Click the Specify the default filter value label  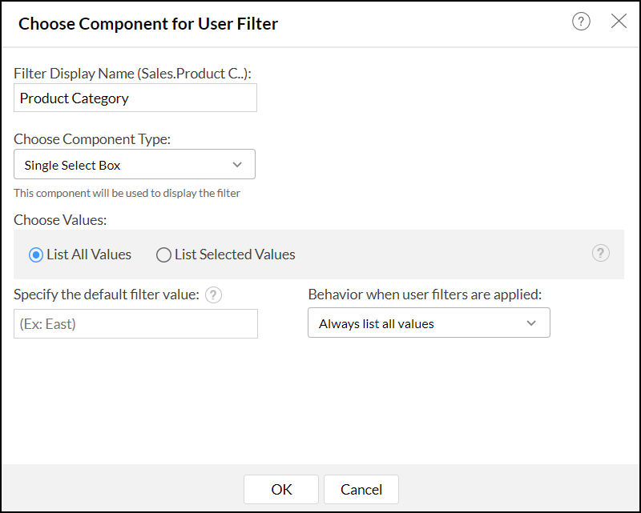[x=106, y=294]
